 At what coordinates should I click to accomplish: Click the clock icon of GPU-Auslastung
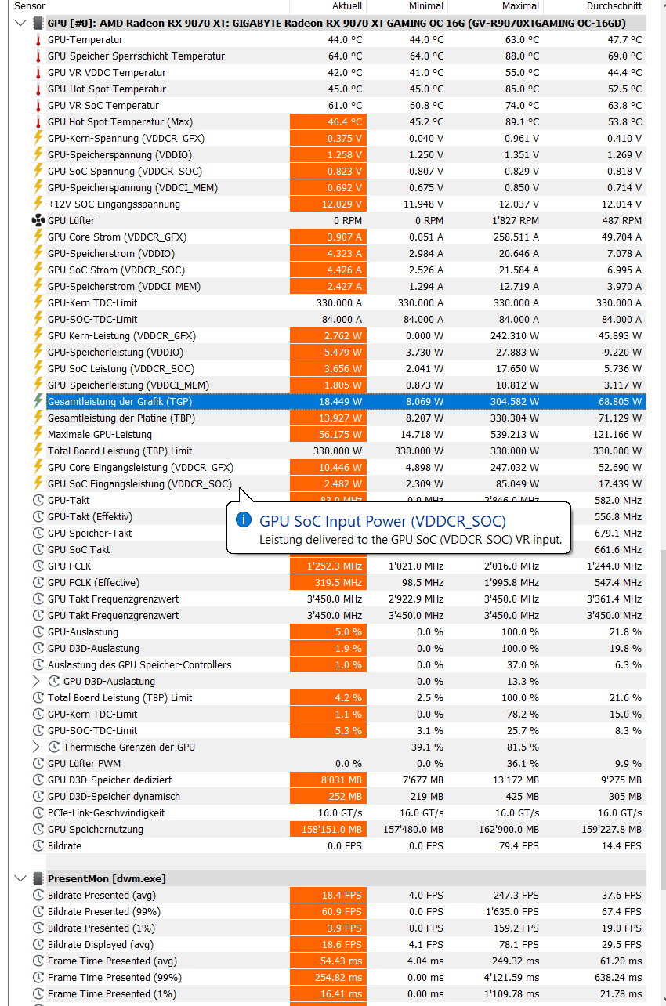click(38, 631)
